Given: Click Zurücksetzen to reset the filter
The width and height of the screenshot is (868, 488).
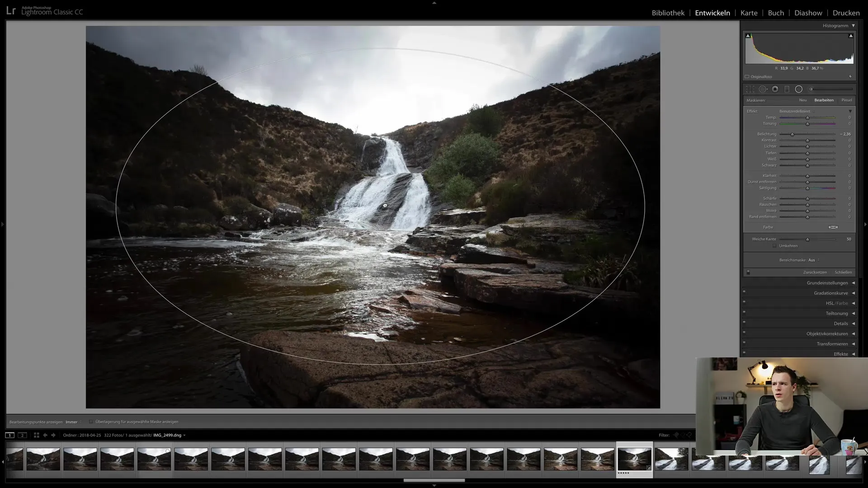Looking at the screenshot, I should [815, 272].
